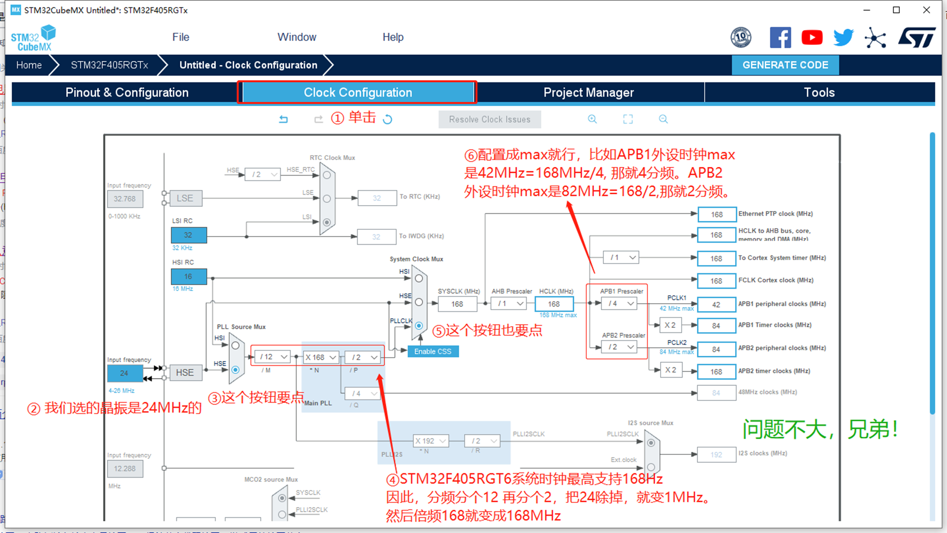947x533 pixels.
Task: Open the PLL *N multiplier X 168 dropdown
Action: pyautogui.click(x=321, y=357)
